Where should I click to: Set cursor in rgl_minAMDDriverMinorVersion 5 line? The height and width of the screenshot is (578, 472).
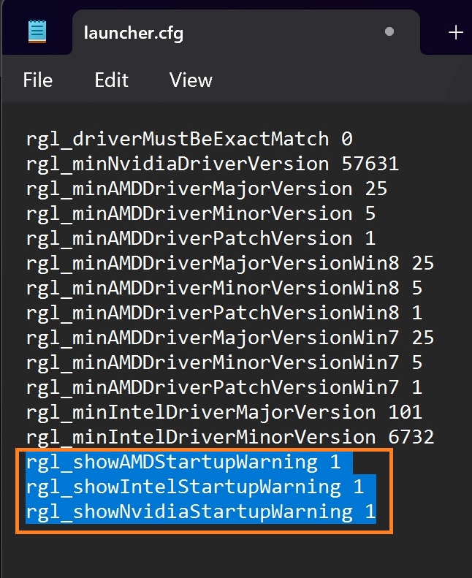pos(200,213)
